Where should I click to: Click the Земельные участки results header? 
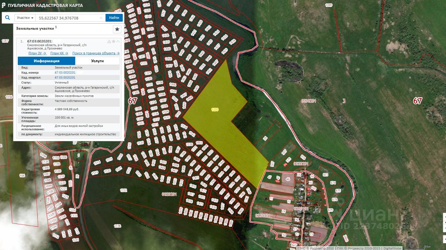point(35,29)
